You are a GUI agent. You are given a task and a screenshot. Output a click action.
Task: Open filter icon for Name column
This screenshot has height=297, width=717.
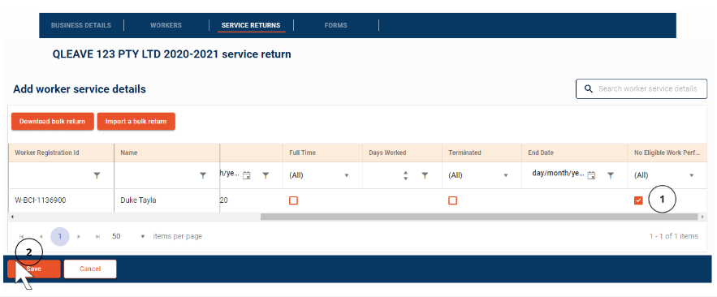tap(203, 175)
